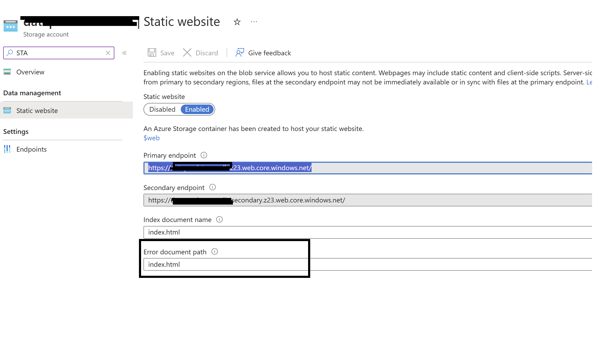Show info for Index document name
Screen dimensions: 604x339
(x=219, y=219)
